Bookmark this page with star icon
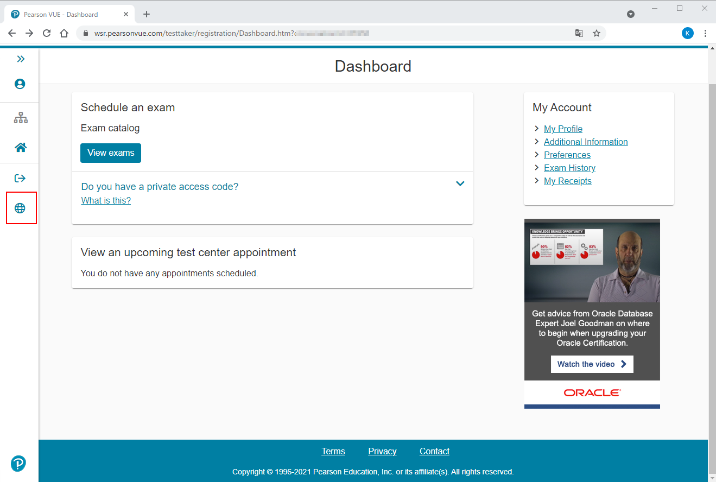 (x=597, y=33)
